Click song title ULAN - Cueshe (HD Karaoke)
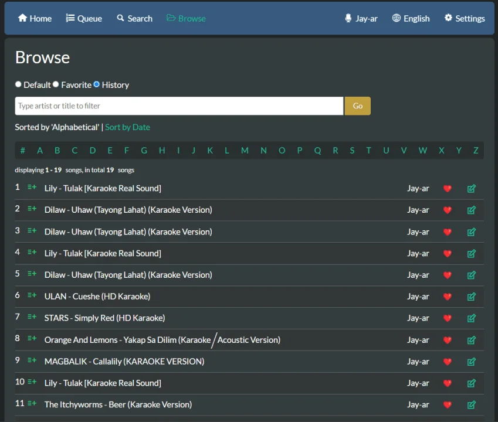Viewport: 498px width, 422px height. 97,297
